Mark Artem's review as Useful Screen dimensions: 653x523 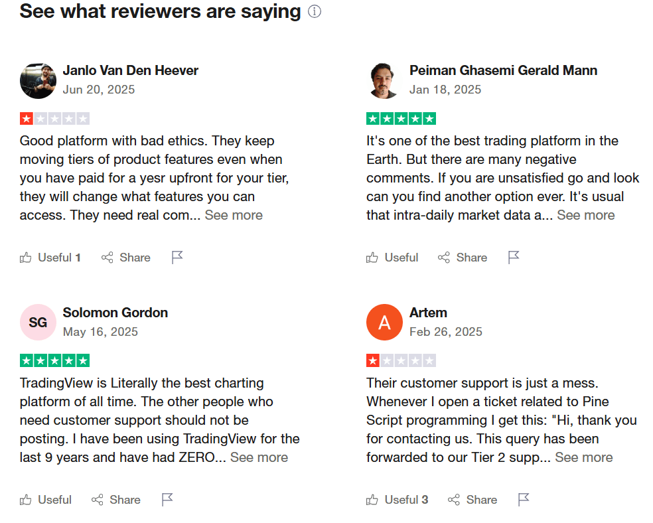tap(397, 500)
